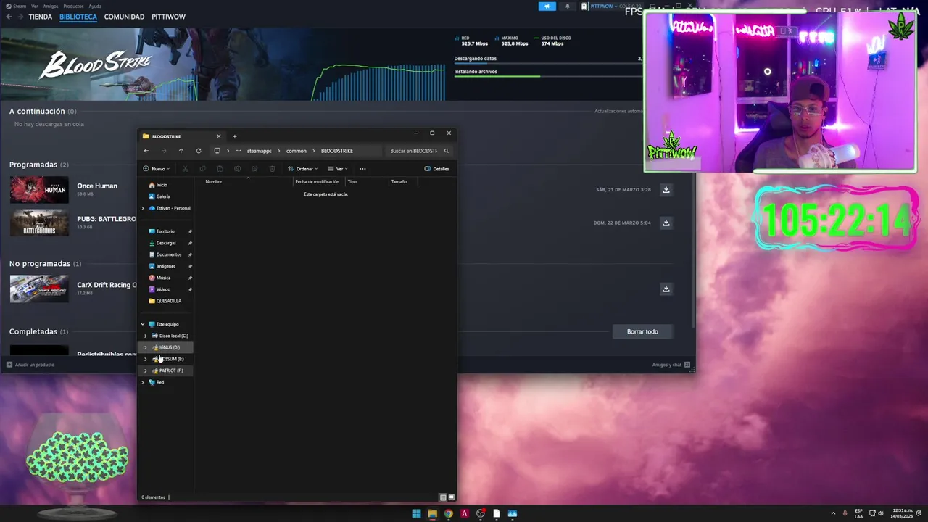Expand Estiven - Personal OneDrive node
The height and width of the screenshot is (522, 928).
pos(143,208)
